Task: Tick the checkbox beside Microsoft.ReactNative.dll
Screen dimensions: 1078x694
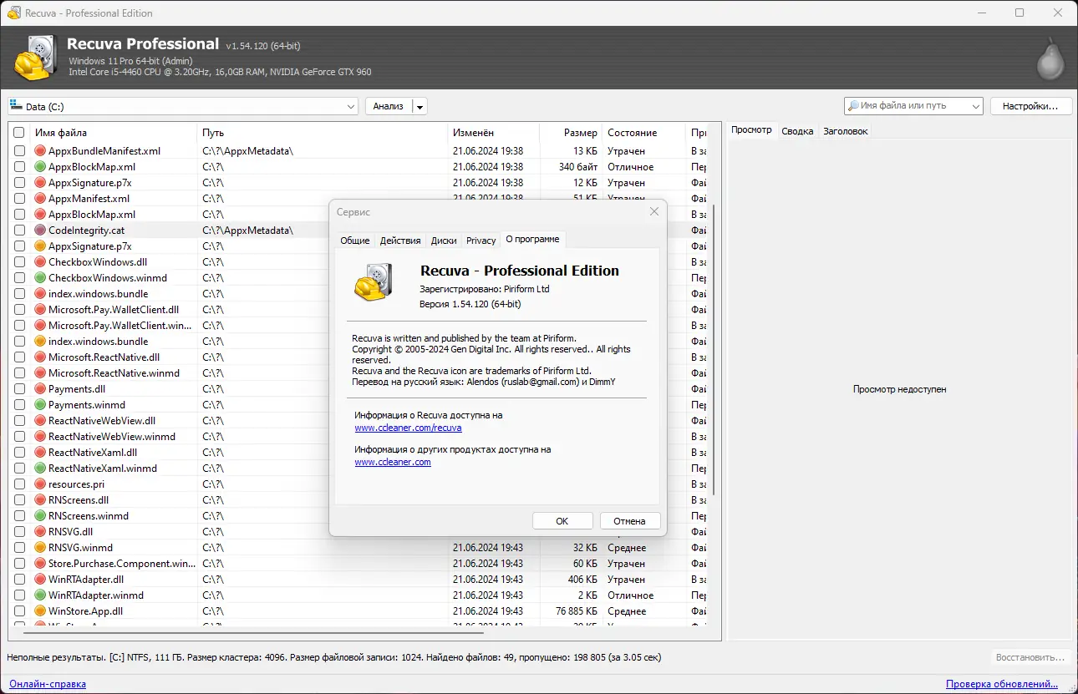Action: coord(19,357)
